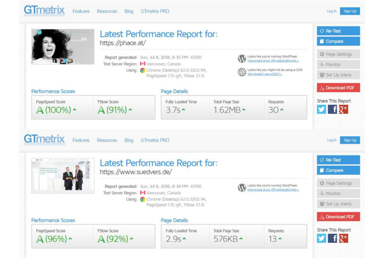384x258 pixels.
Task: Click the Chrome icon in the phace.at report
Action: click(x=142, y=70)
